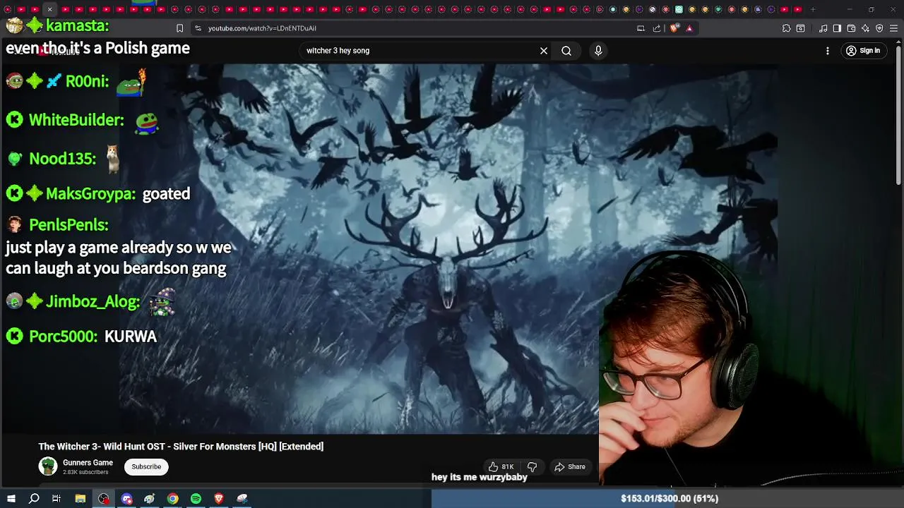Click the 2.83K subscribers count text
The width and height of the screenshot is (904, 508).
coord(85,472)
